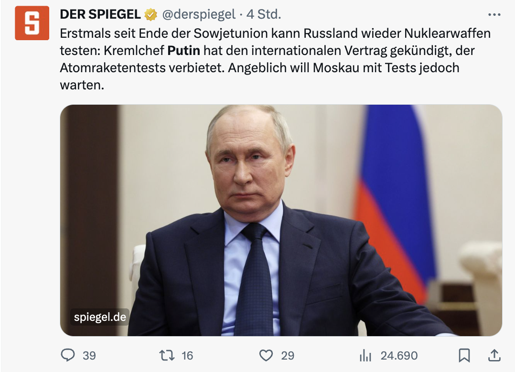Screen dimensions: 515x372
Task: Click the bold word "Putin" in the tweet
Action: coord(184,51)
